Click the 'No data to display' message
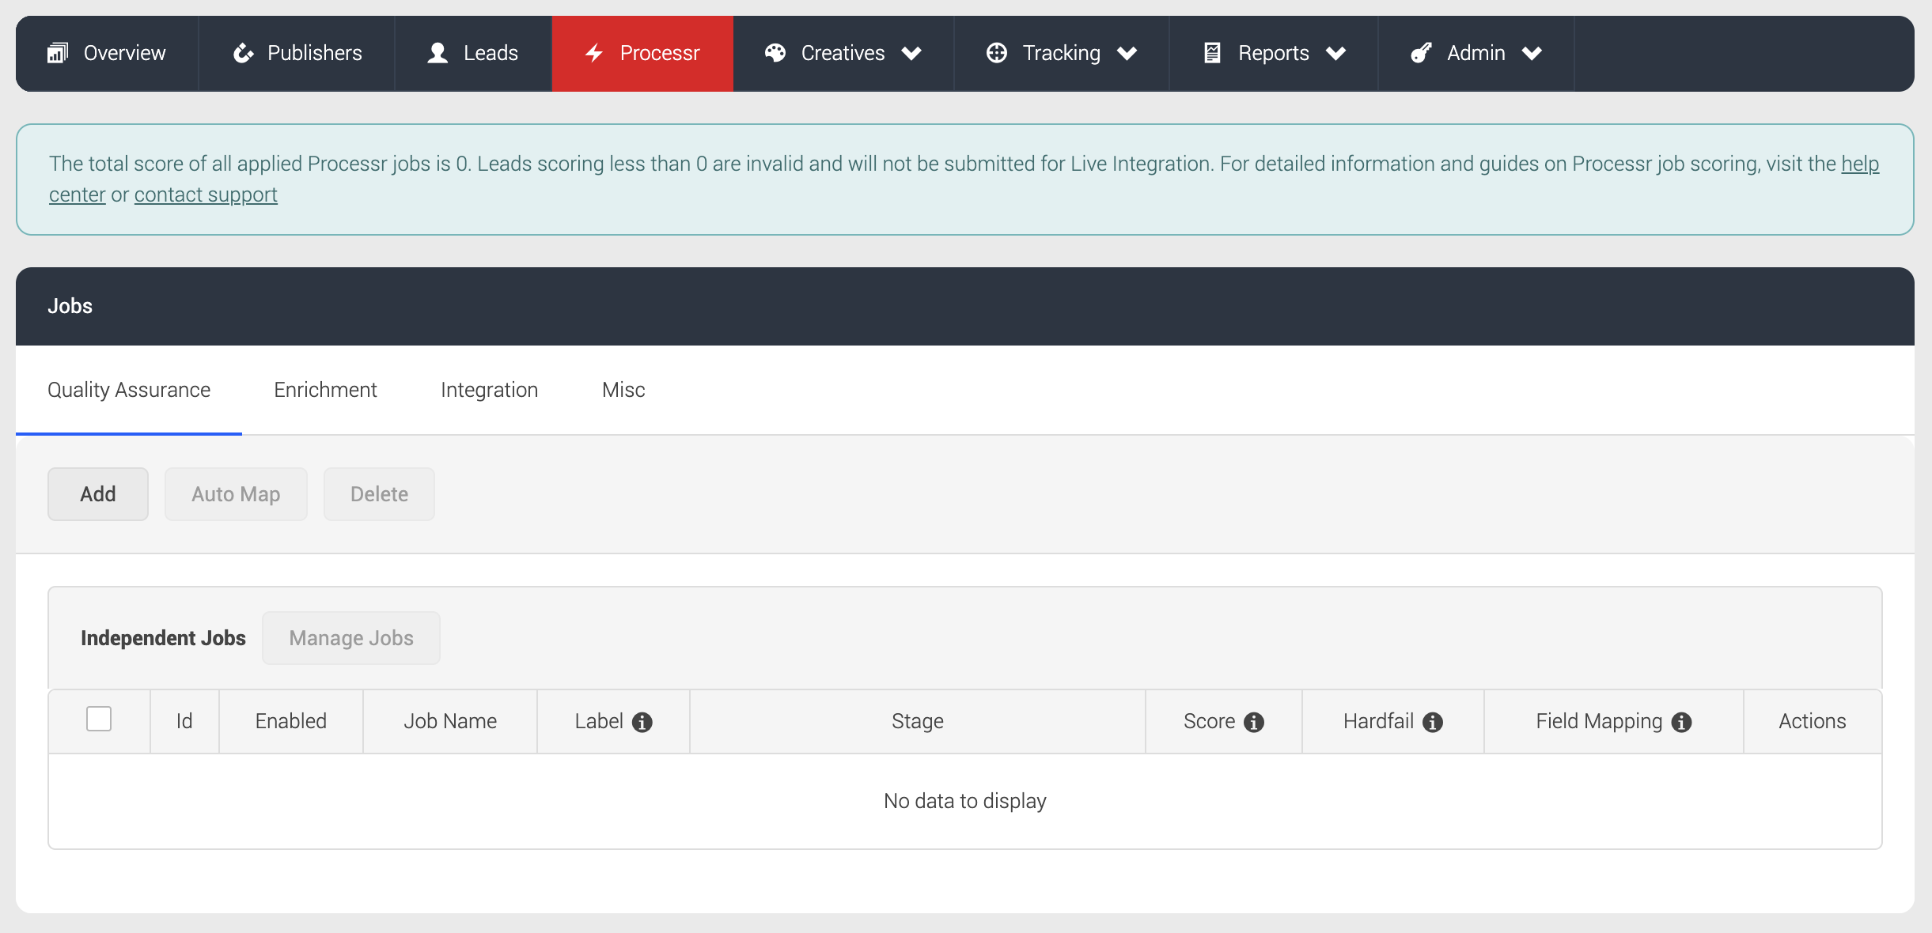This screenshot has width=1932, height=933. click(965, 801)
